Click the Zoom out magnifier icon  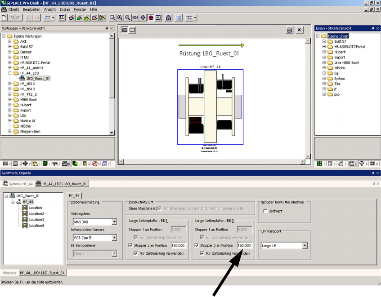click(127, 18)
